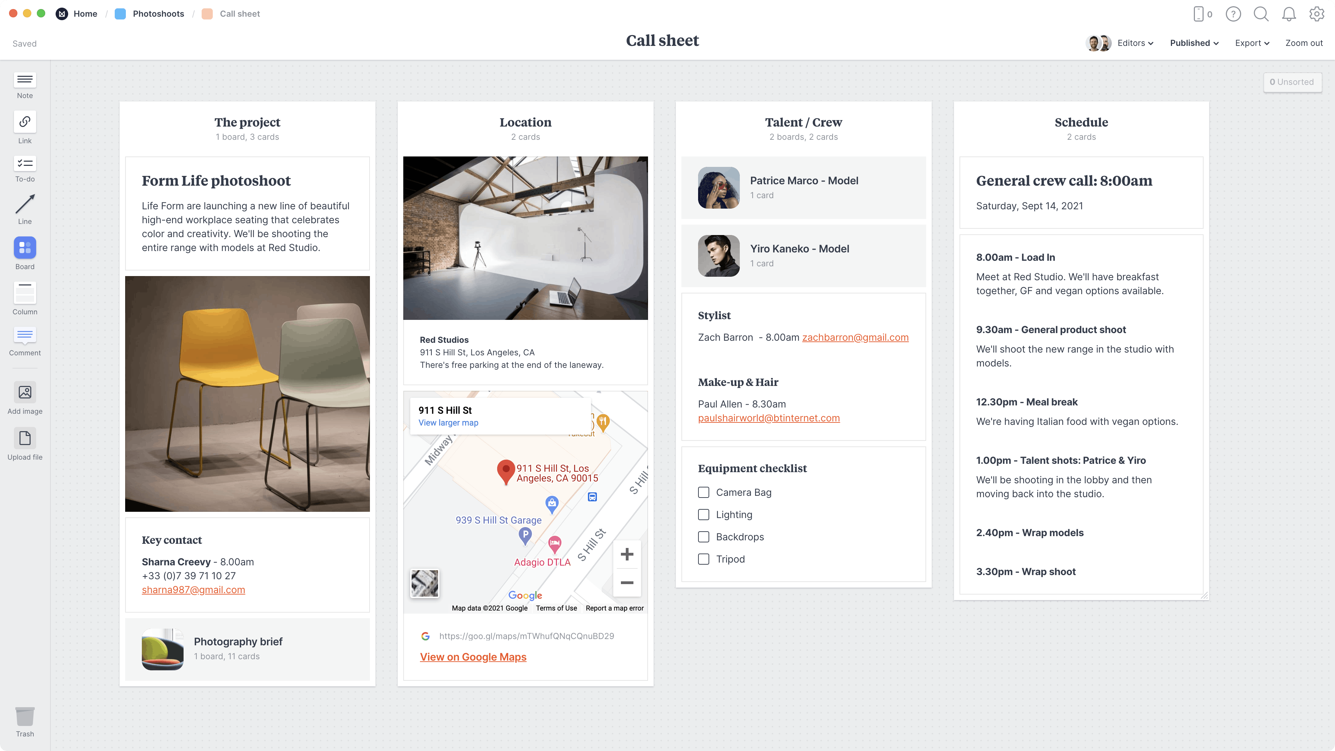Enable the Lighting equipment checkbox
This screenshot has height=751, width=1335.
point(703,515)
